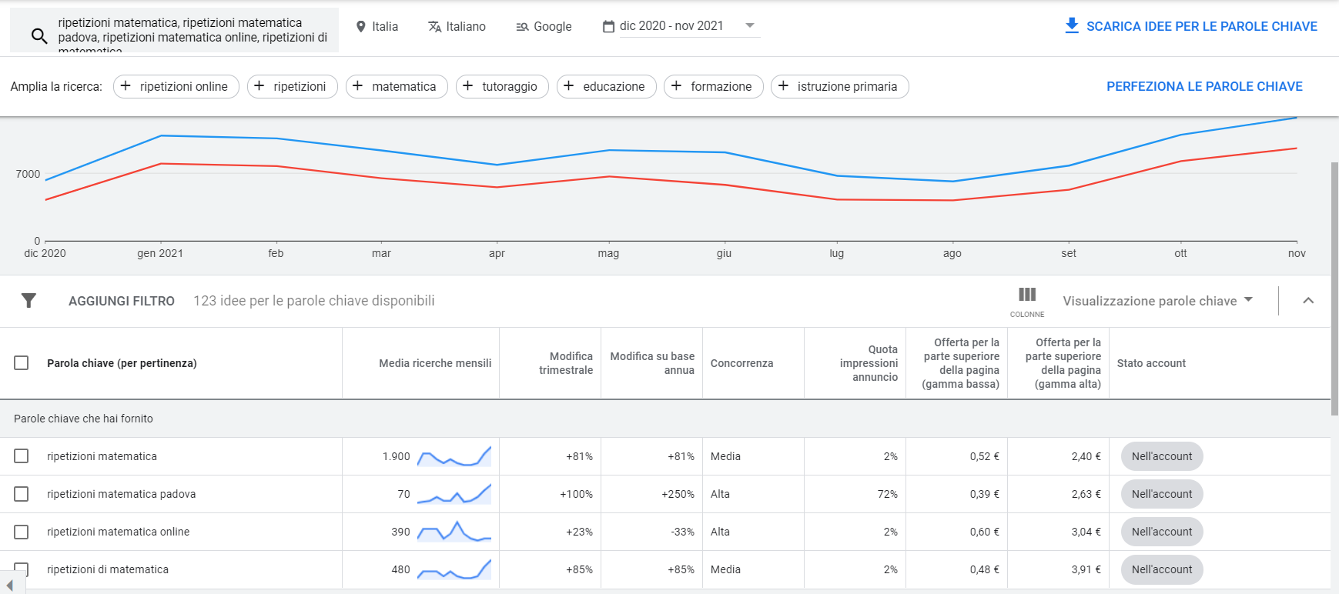Viewport: 1339px width, 594px height.
Task: Click Nell'account for ripetizioni matematica
Action: [1162, 456]
